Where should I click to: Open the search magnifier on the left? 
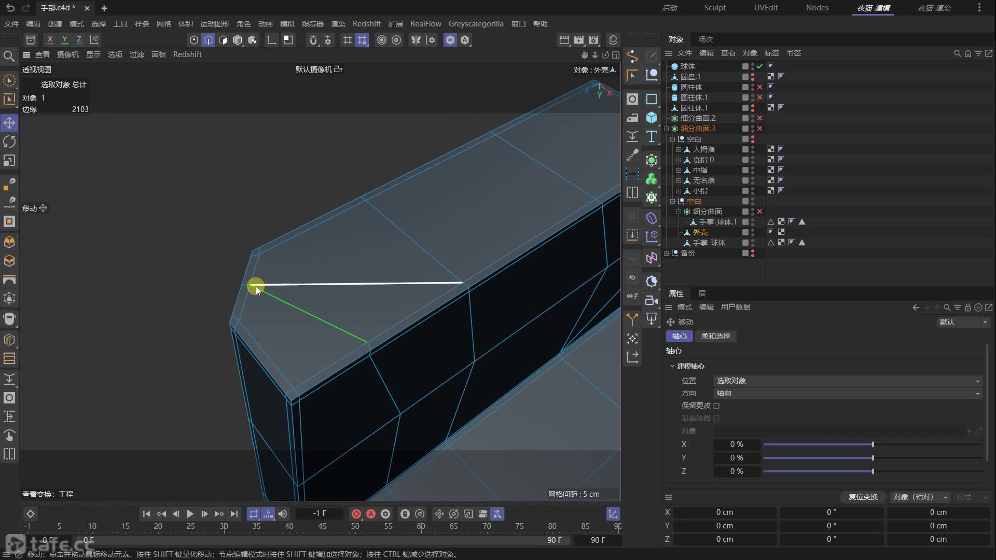[x=9, y=56]
